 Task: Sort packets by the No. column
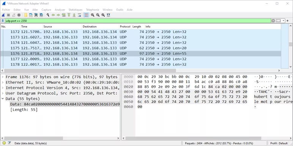(10, 26)
